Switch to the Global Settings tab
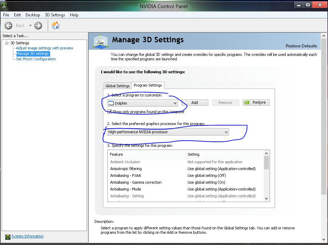 click(118, 86)
